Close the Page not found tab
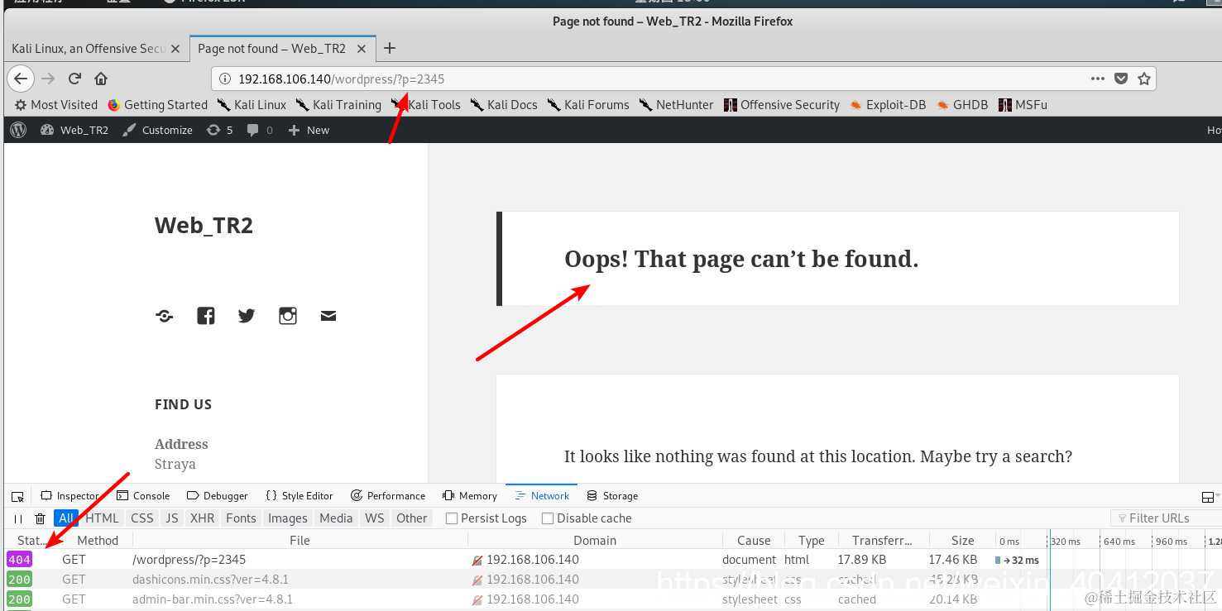The height and width of the screenshot is (611, 1222). pos(361,49)
